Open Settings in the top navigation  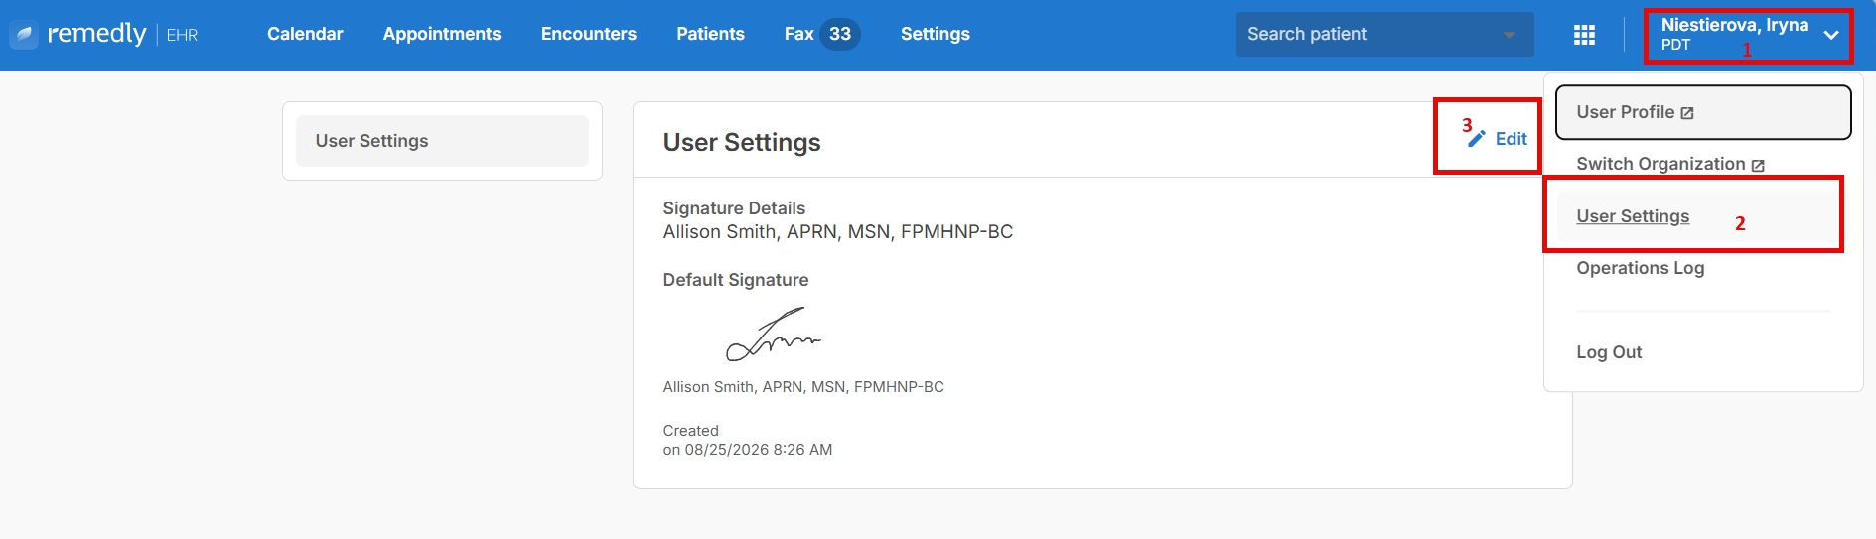936,34
